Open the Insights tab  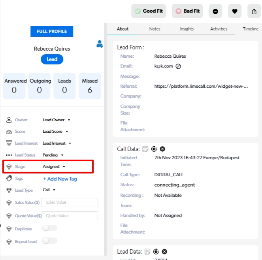point(187,29)
